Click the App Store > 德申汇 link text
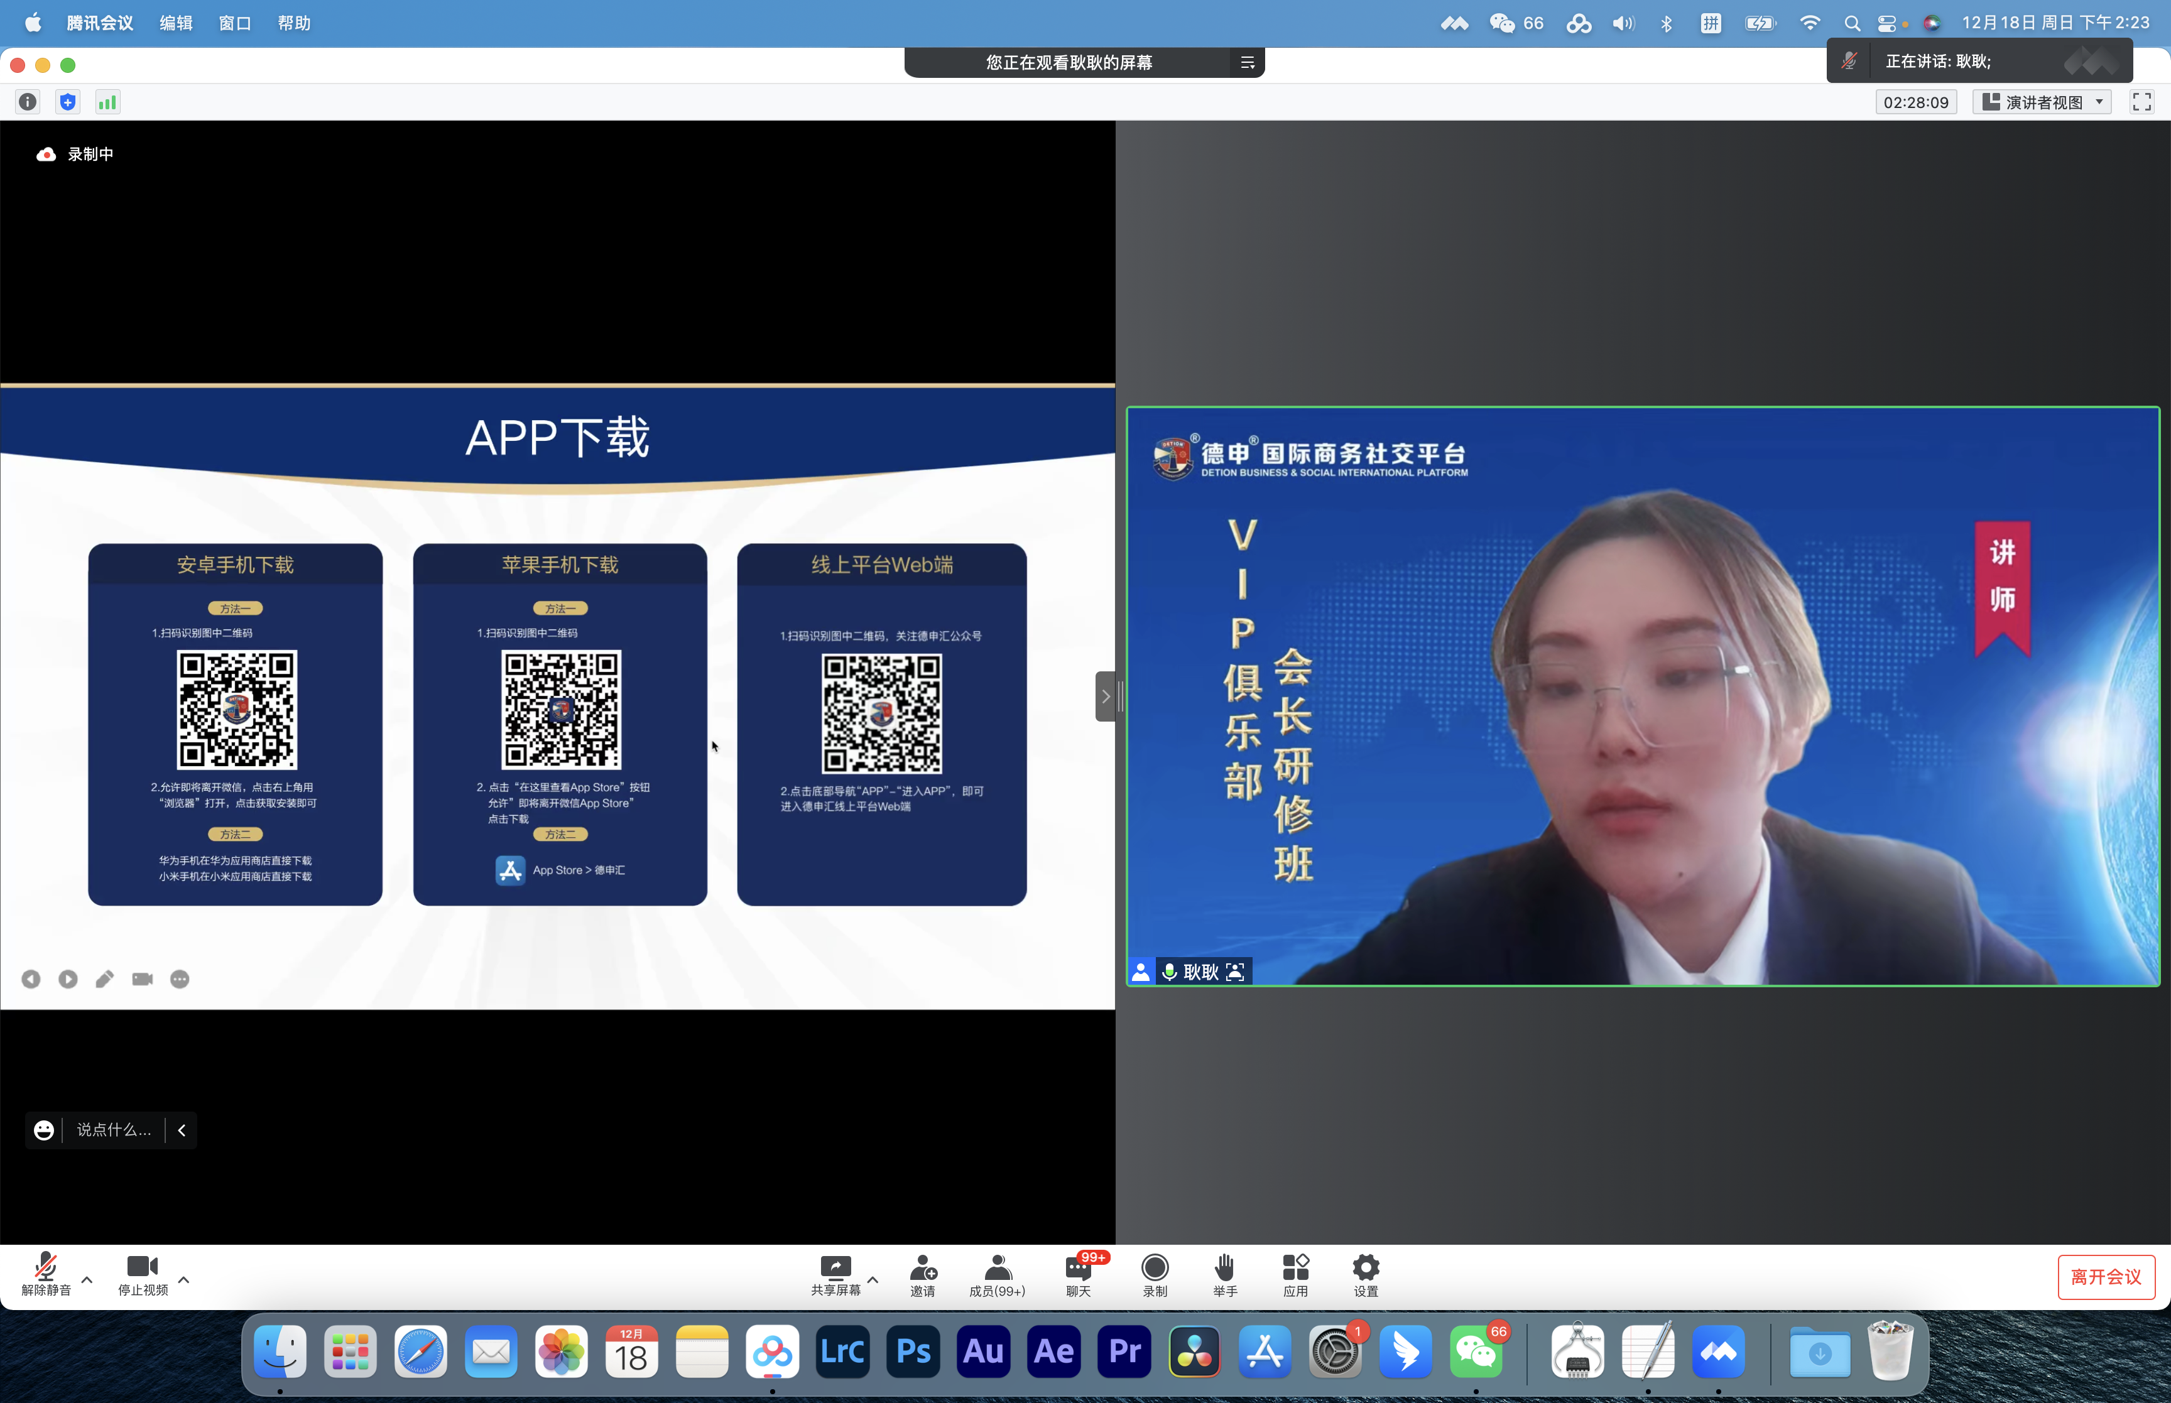The image size is (2171, 1403). (x=579, y=870)
